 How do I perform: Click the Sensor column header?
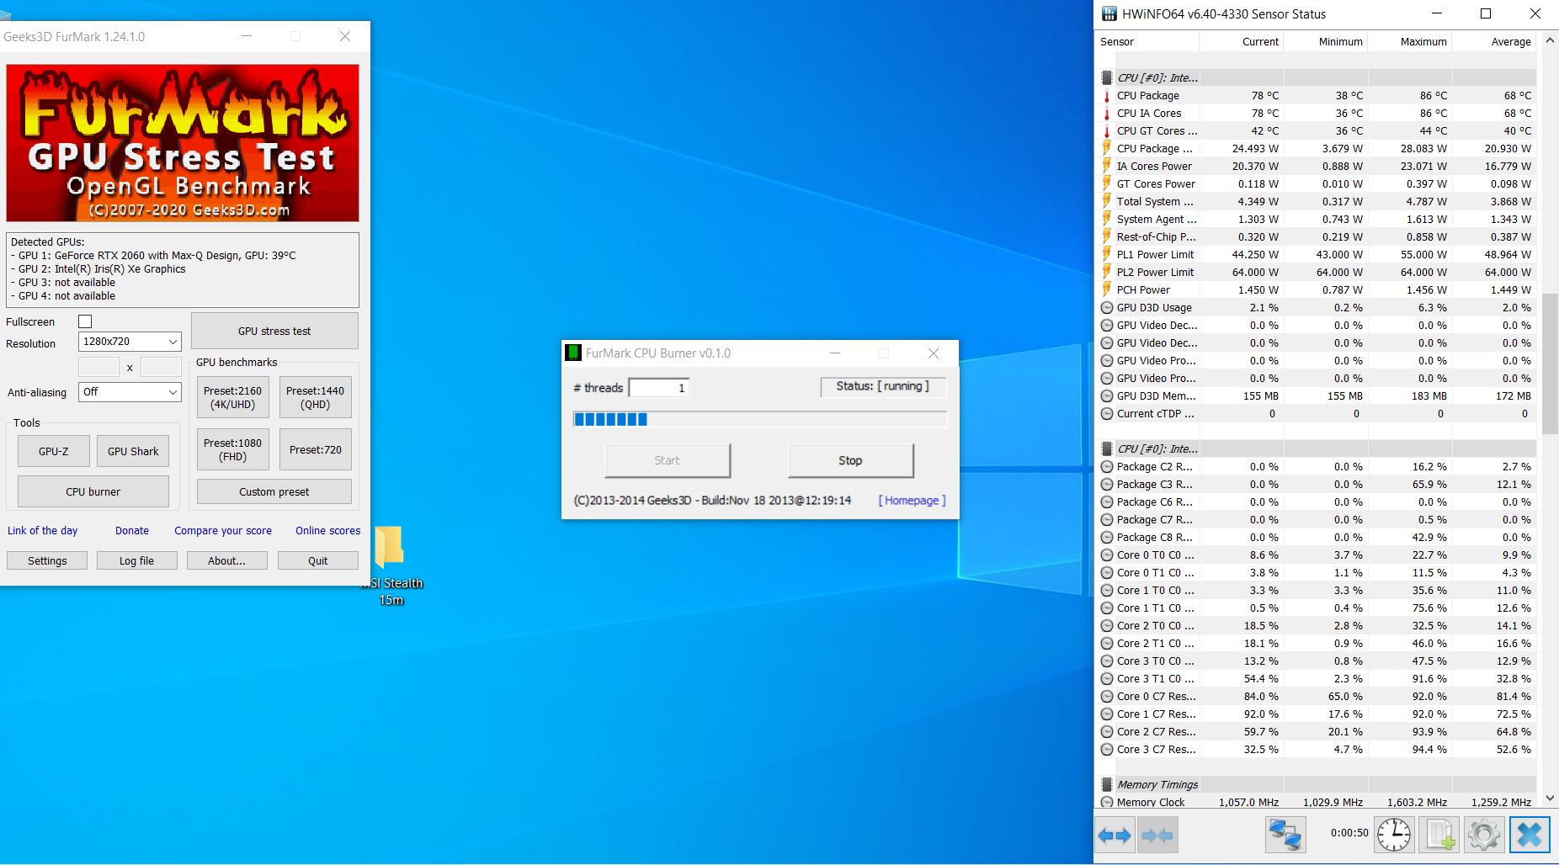(1147, 42)
